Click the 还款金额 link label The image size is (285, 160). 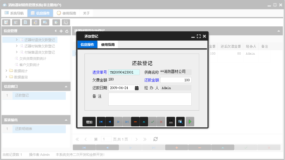click(x=152, y=80)
